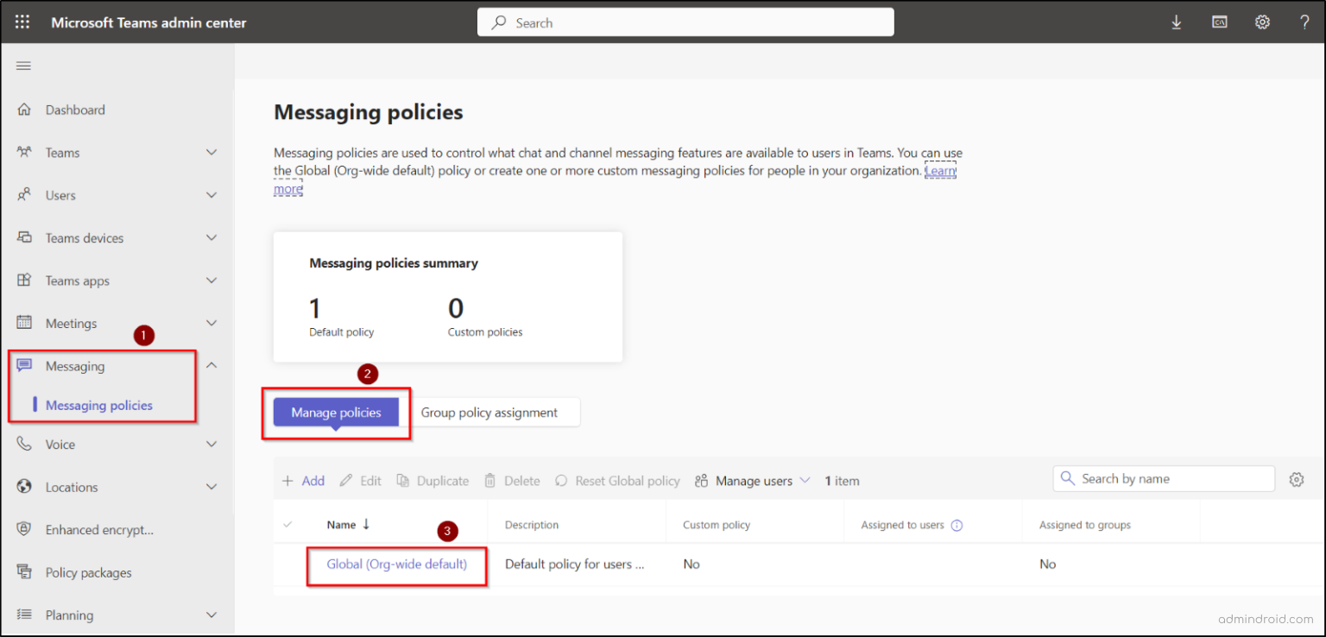Viewport: 1326px width, 637px height.
Task: Switch to Group policy assignment tab
Action: 489,413
